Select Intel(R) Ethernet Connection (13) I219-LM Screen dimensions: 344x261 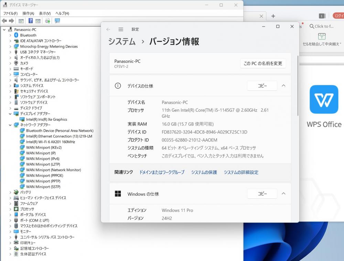pyautogui.click(x=59, y=136)
